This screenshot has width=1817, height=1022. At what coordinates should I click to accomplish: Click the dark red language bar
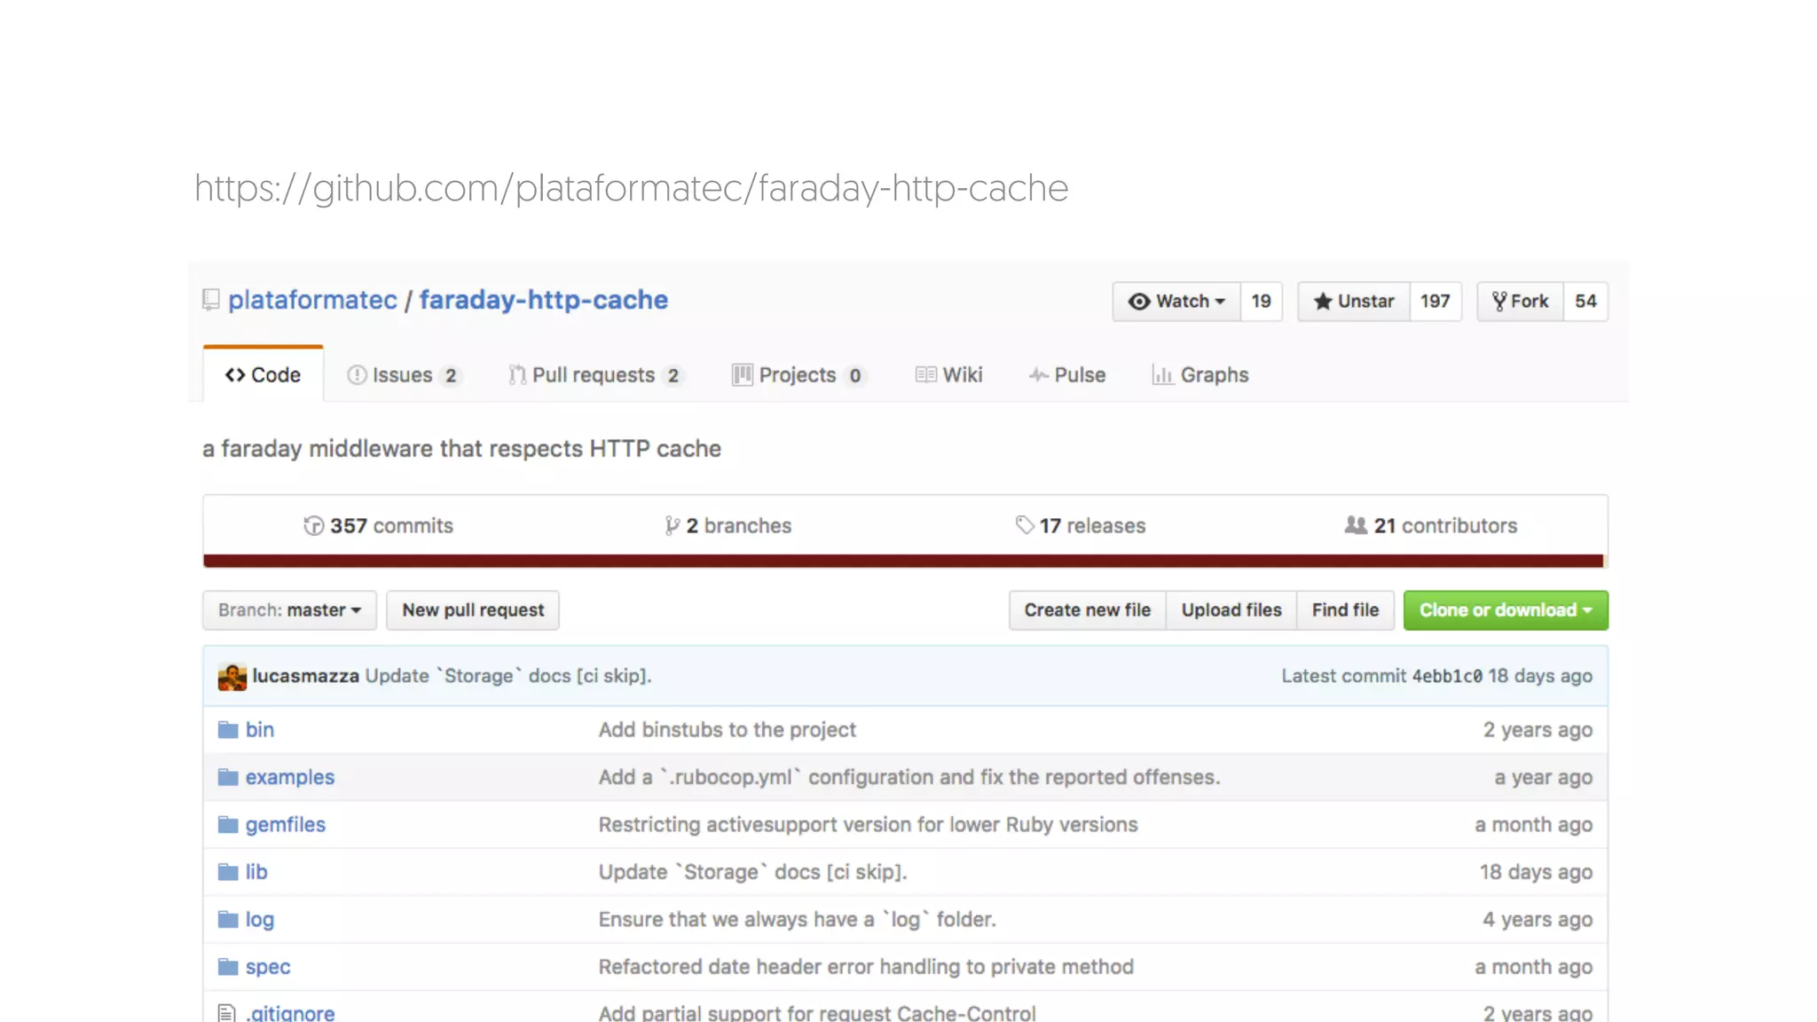click(903, 561)
